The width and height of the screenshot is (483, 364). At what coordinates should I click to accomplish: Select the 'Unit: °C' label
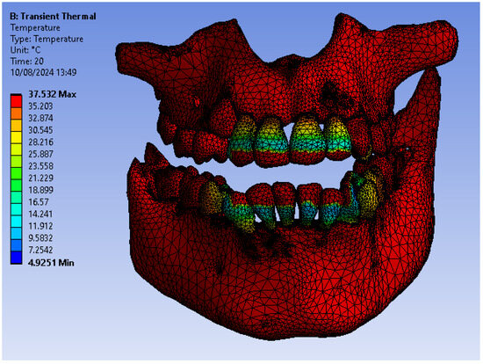(25, 50)
